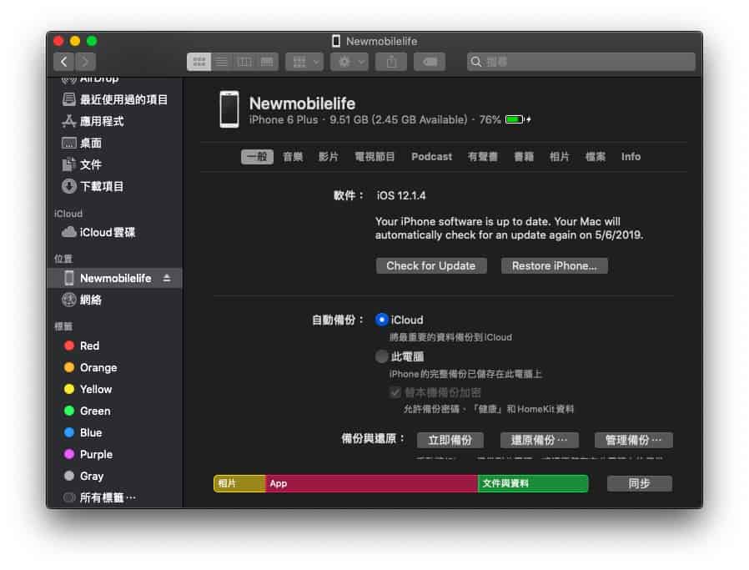
Task: Click Photos segment of storage bar
Action: pos(239,483)
